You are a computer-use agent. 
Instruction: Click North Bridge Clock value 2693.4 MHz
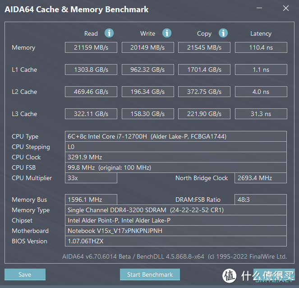pos(261,178)
